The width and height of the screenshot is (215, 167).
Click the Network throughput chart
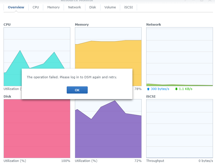(x=179, y=56)
